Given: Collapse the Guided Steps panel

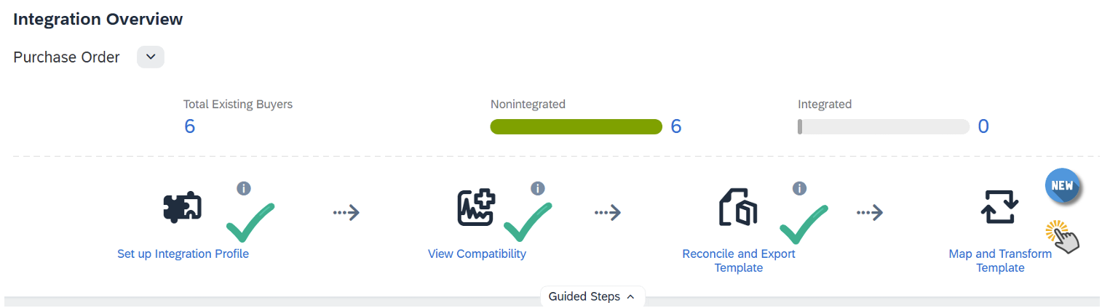Looking at the screenshot, I should pyautogui.click(x=592, y=296).
